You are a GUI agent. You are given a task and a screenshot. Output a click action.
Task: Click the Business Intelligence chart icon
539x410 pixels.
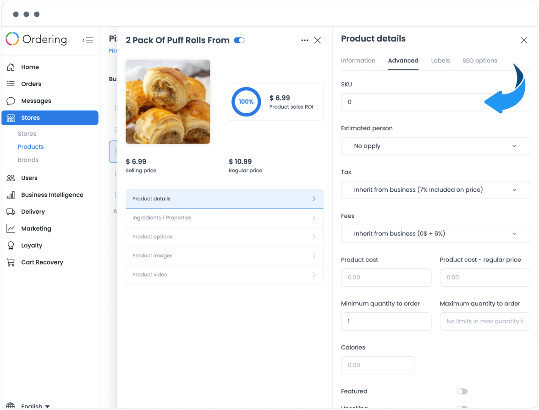click(11, 194)
